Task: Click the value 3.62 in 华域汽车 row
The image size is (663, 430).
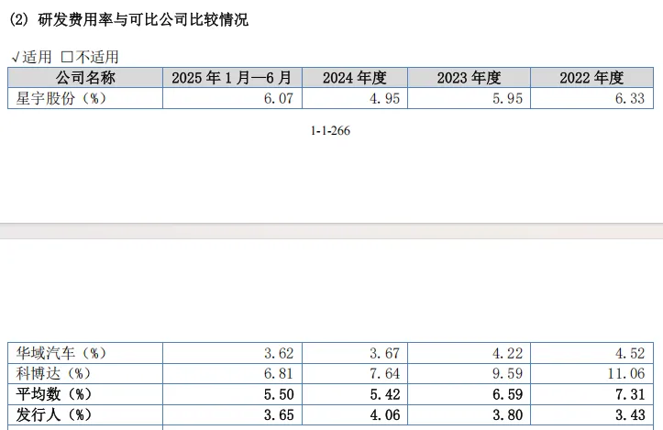Action: tap(279, 353)
